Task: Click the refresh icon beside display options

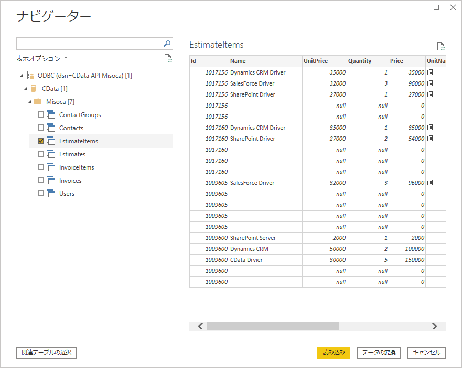Action: (x=168, y=58)
